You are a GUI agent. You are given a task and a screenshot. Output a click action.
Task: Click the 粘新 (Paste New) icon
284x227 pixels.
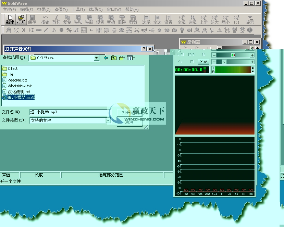(x=89, y=20)
